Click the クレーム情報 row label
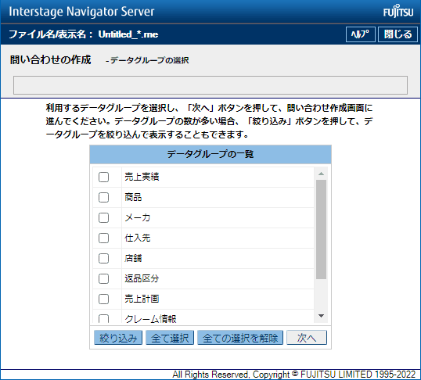The height and width of the screenshot is (380, 421). [150, 318]
